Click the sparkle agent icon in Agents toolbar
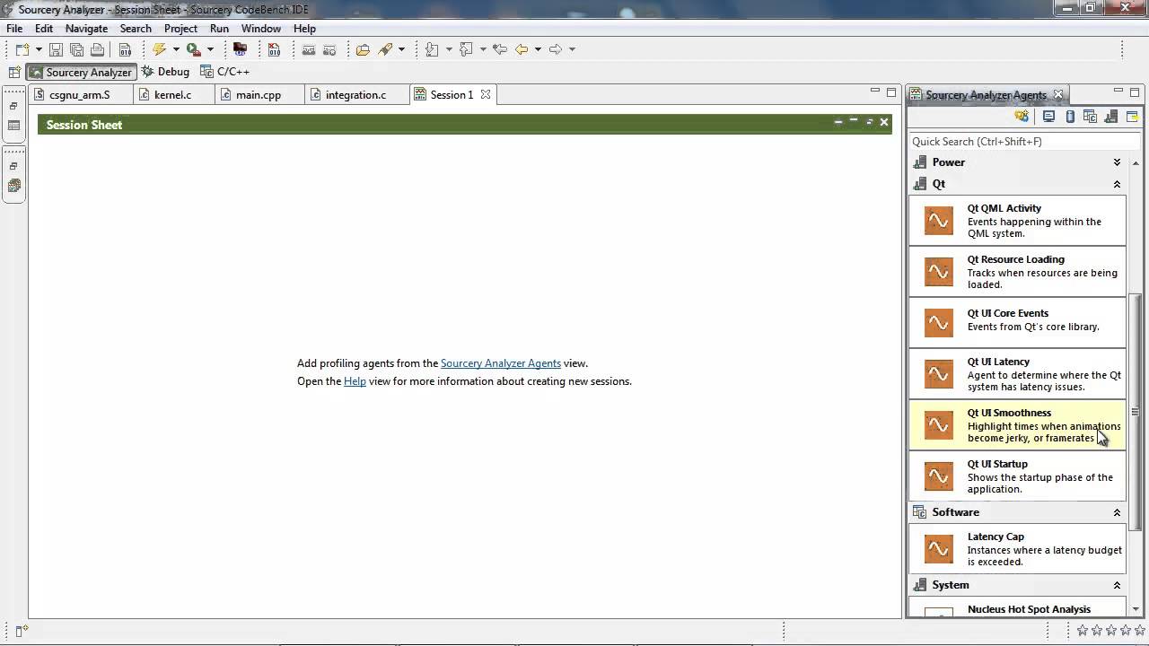1149x646 pixels. (x=1022, y=117)
